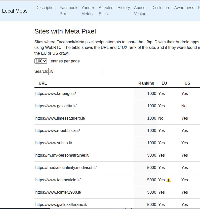Click the Search input field
Screen dimensions: 200x209
click(x=75, y=72)
